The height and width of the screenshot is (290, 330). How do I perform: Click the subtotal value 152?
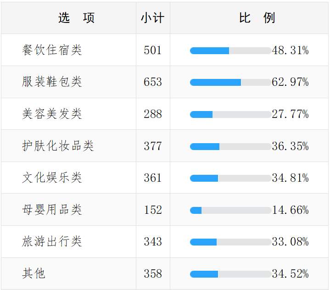tap(153, 210)
